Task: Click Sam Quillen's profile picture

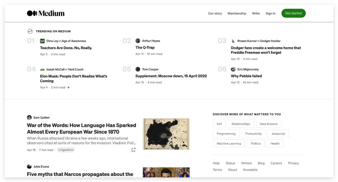Action: 29,118
